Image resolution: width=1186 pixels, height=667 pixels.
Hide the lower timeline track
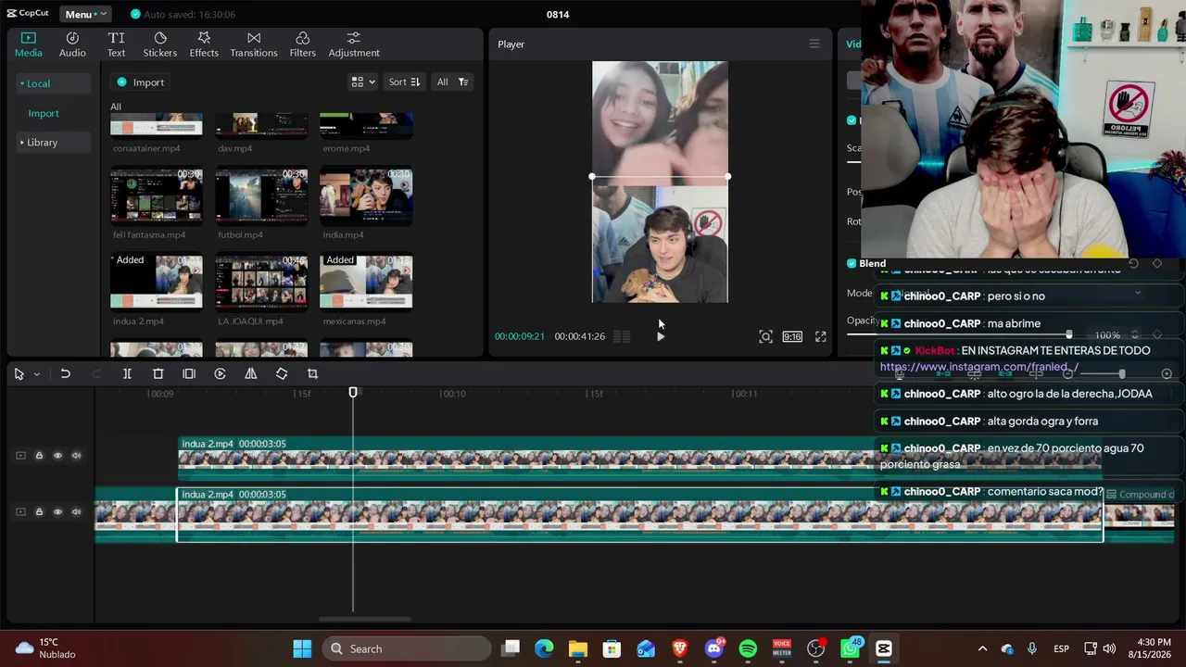point(57,511)
